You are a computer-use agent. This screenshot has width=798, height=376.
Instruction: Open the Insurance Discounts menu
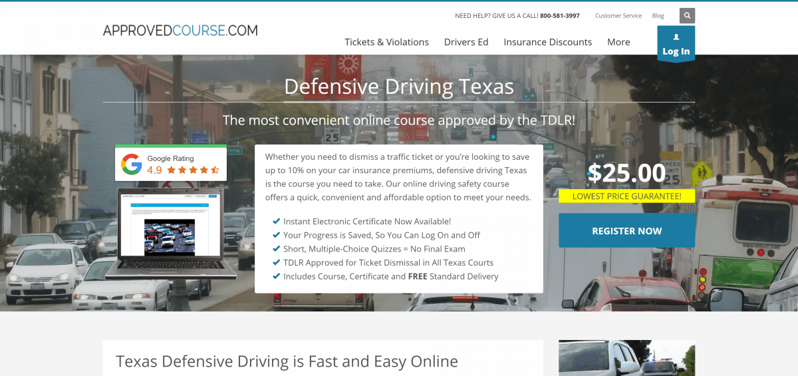click(x=547, y=42)
